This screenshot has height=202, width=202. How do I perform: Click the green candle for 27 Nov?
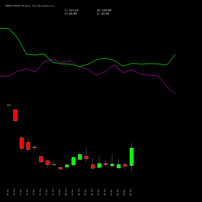tap(99, 165)
